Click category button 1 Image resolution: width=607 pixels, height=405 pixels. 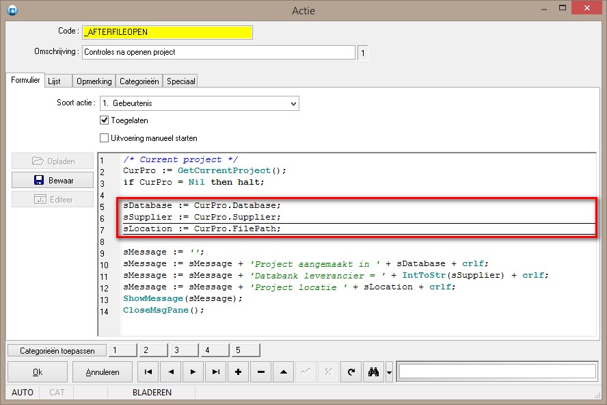tap(123, 350)
